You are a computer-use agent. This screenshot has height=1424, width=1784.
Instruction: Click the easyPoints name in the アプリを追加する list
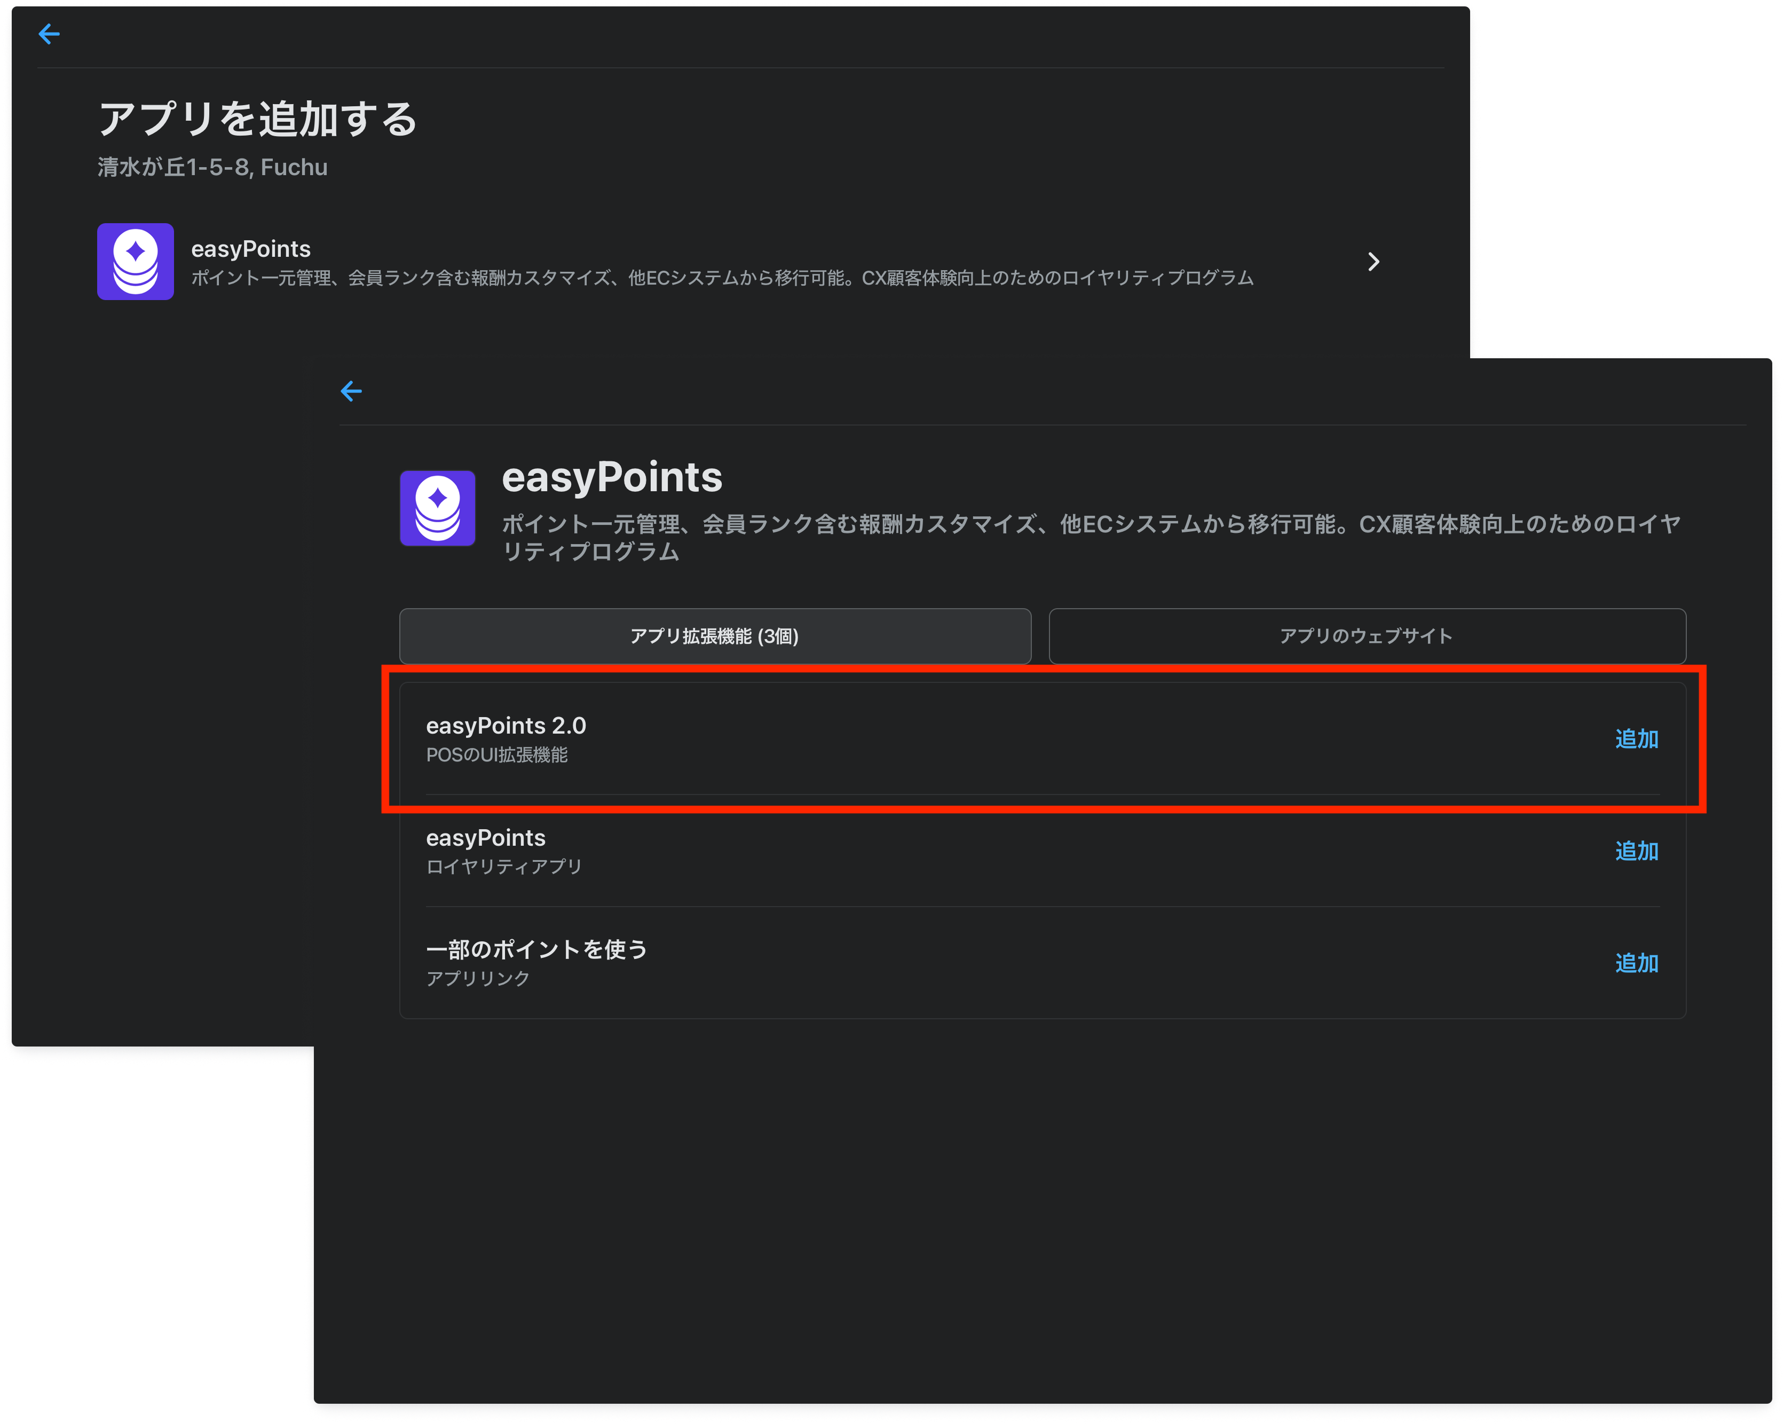click(x=251, y=249)
